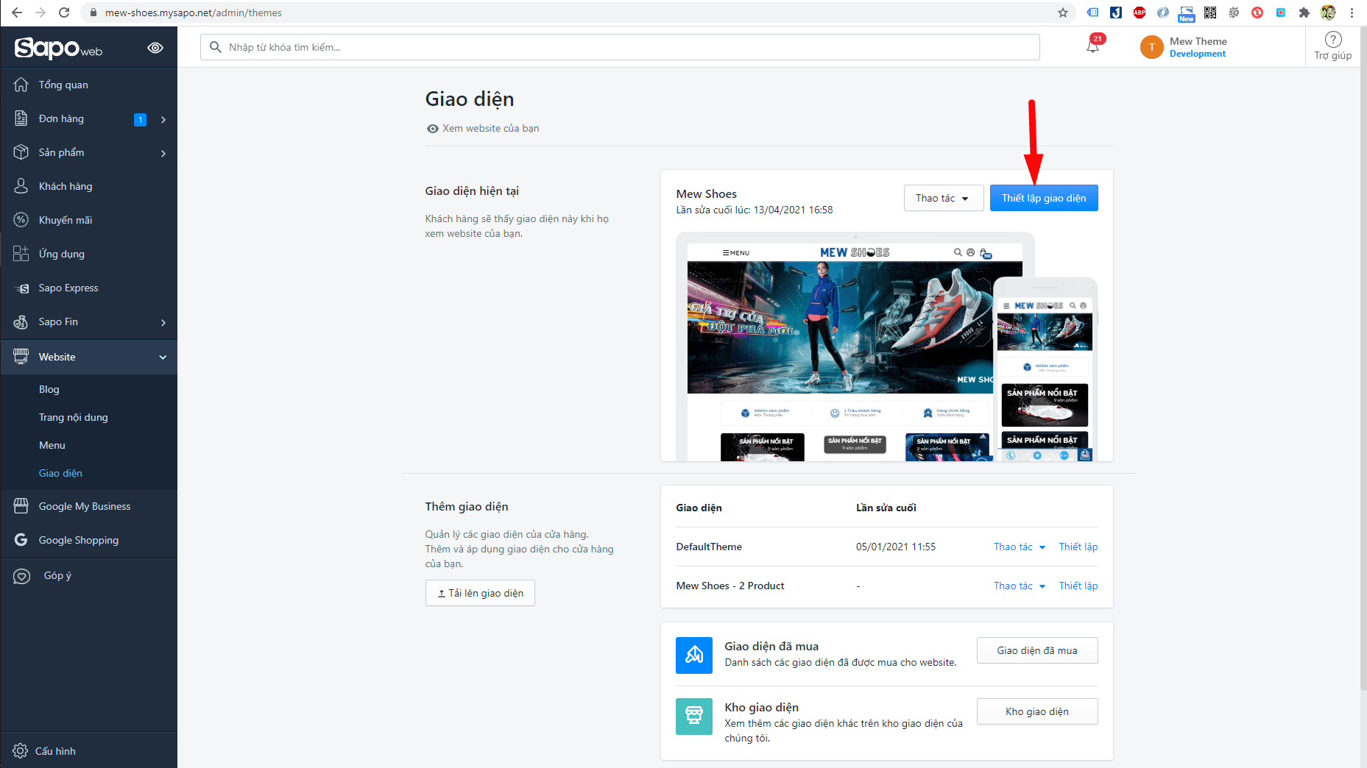Click the Sapo Fin icon

[21, 321]
